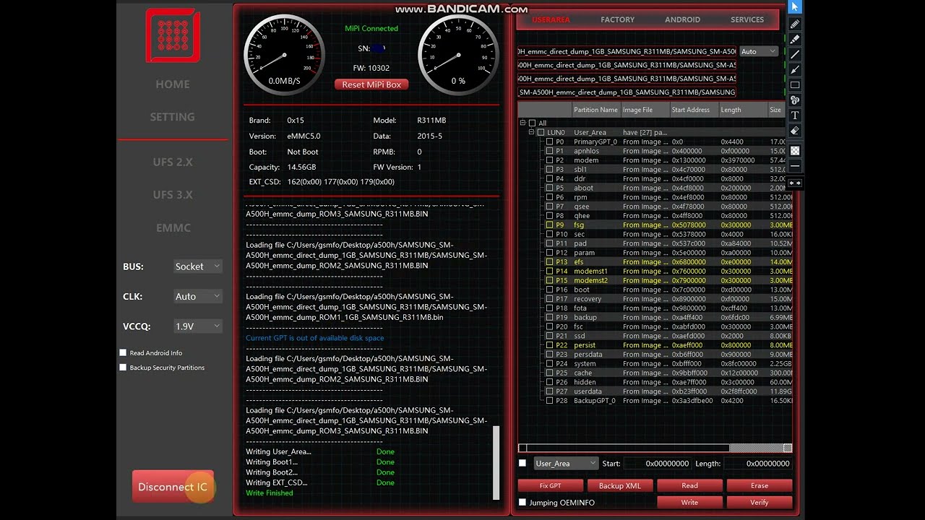925x520 pixels.
Task: Switch to the FACTORY tab
Action: 617,19
